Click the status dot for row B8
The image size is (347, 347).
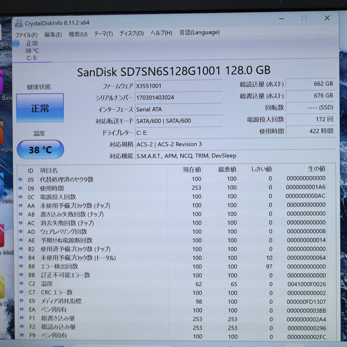tap(21, 266)
